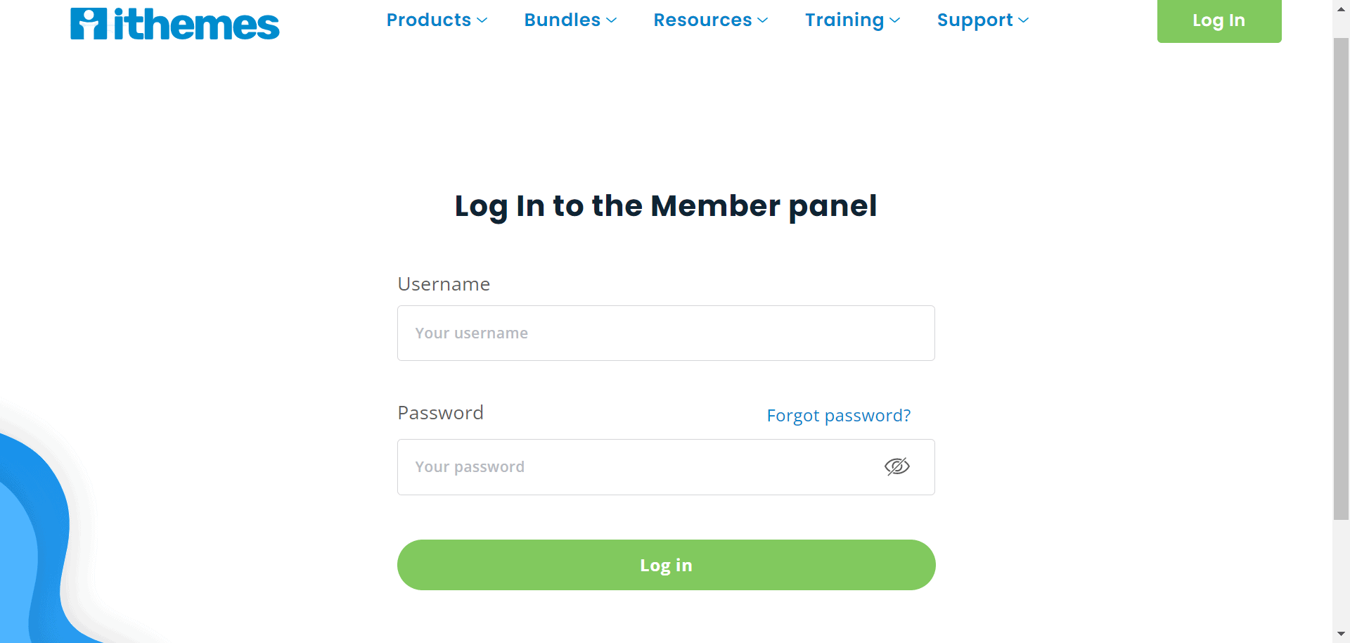Select Training in the navigation bar
This screenshot has width=1350, height=643.
[x=845, y=20]
